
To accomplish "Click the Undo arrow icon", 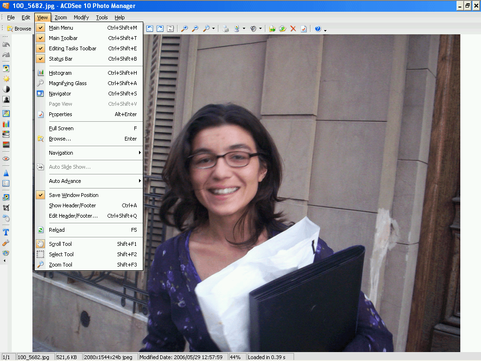I will (x=6, y=44).
